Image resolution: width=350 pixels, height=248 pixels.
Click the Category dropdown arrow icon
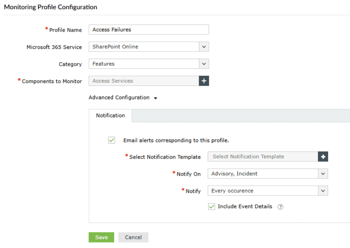pyautogui.click(x=204, y=64)
